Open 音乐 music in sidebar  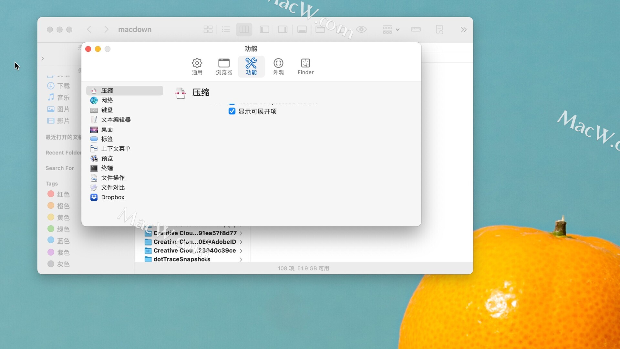click(x=58, y=98)
